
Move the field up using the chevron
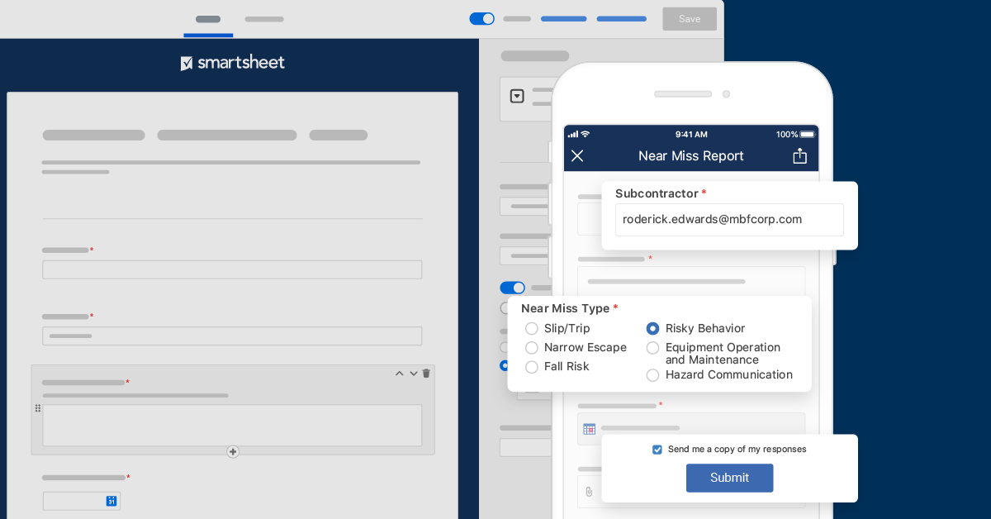(400, 374)
